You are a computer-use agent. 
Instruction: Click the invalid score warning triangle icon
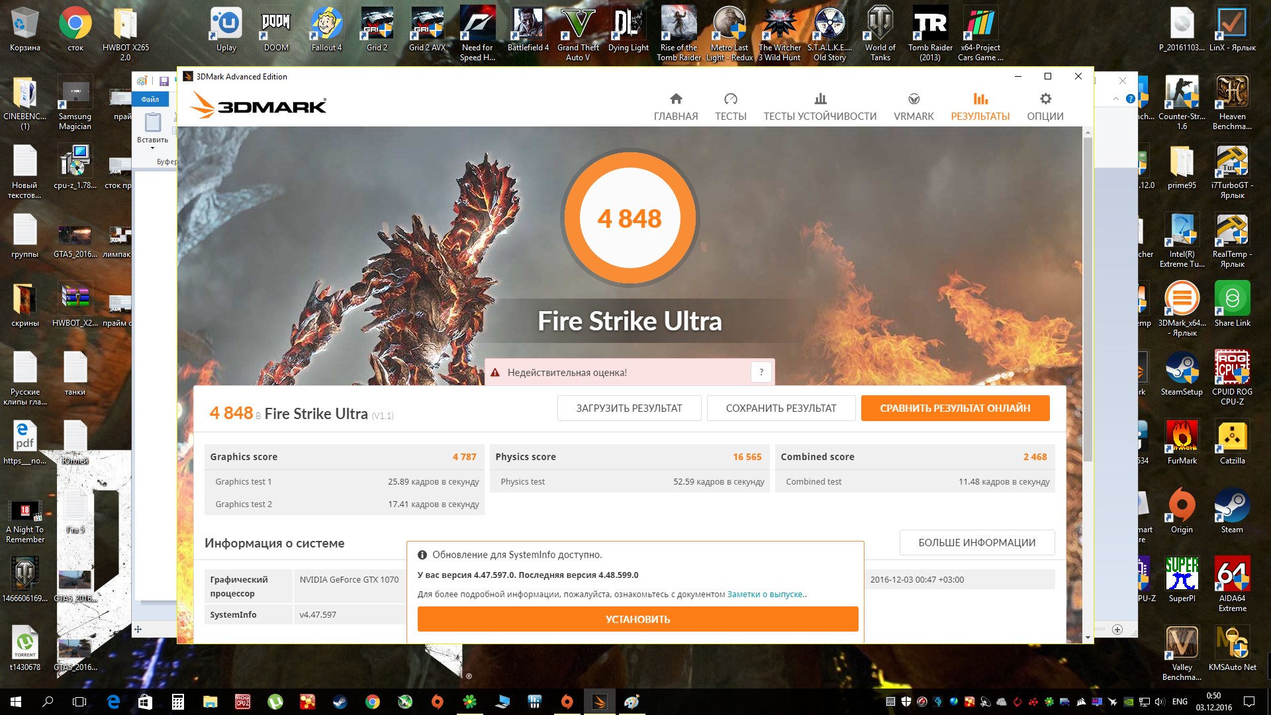point(494,373)
